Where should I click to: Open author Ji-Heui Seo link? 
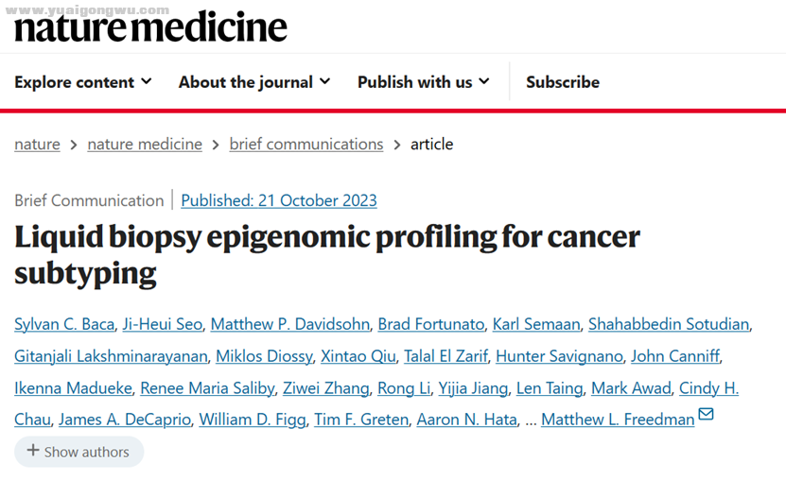[163, 324]
